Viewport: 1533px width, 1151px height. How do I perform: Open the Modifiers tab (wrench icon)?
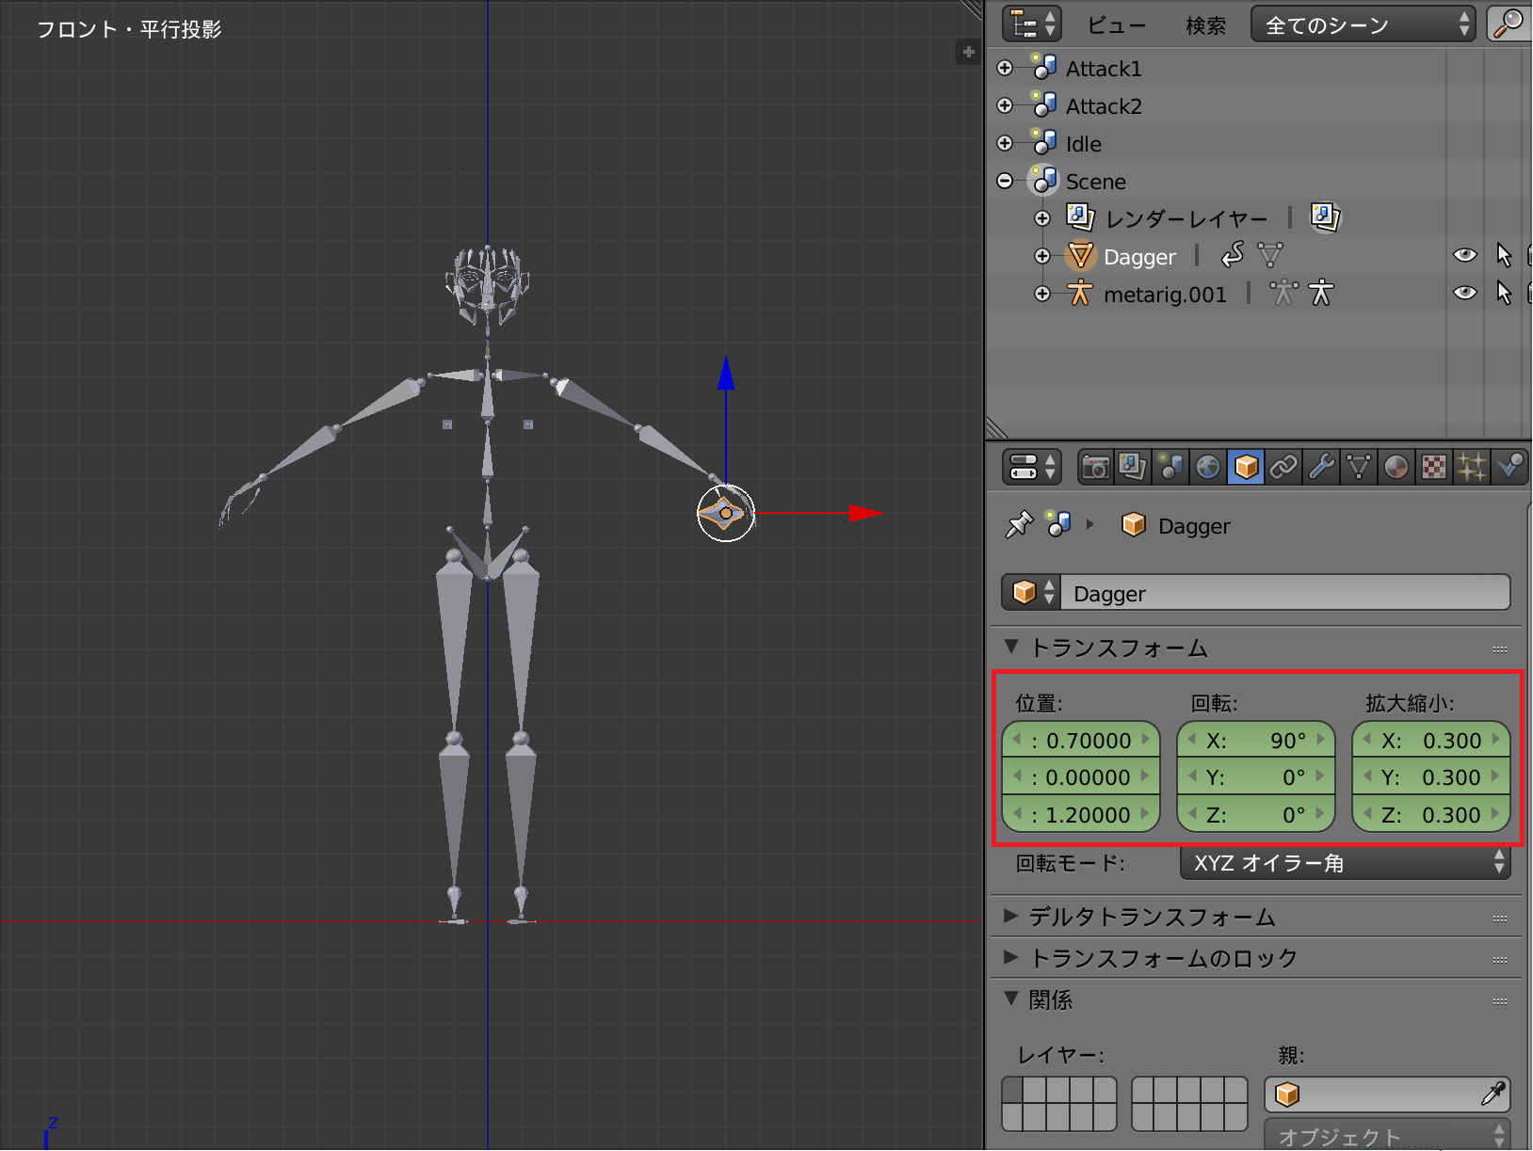(x=1321, y=467)
